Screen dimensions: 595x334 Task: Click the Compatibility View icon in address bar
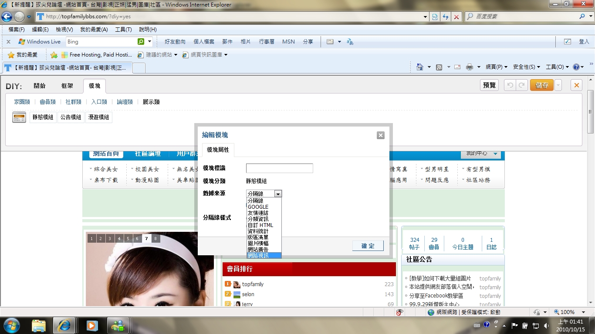pos(435,17)
